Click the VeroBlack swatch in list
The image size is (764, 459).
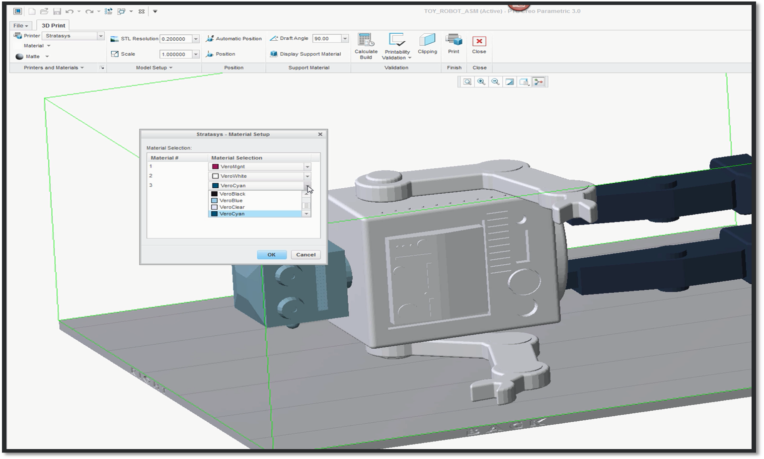(x=215, y=194)
